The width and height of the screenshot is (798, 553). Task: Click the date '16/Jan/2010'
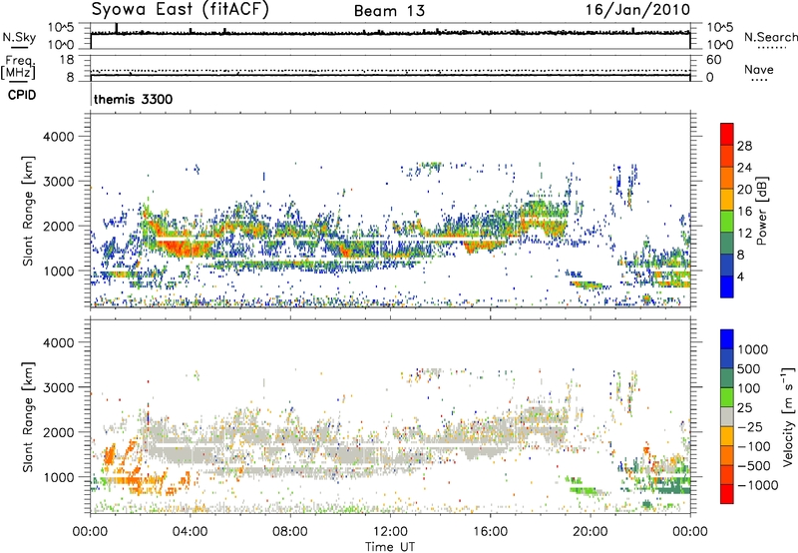637,10
